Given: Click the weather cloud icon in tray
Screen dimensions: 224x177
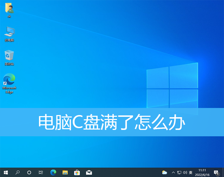Looking at the screenshot, I should click(x=164, y=172).
